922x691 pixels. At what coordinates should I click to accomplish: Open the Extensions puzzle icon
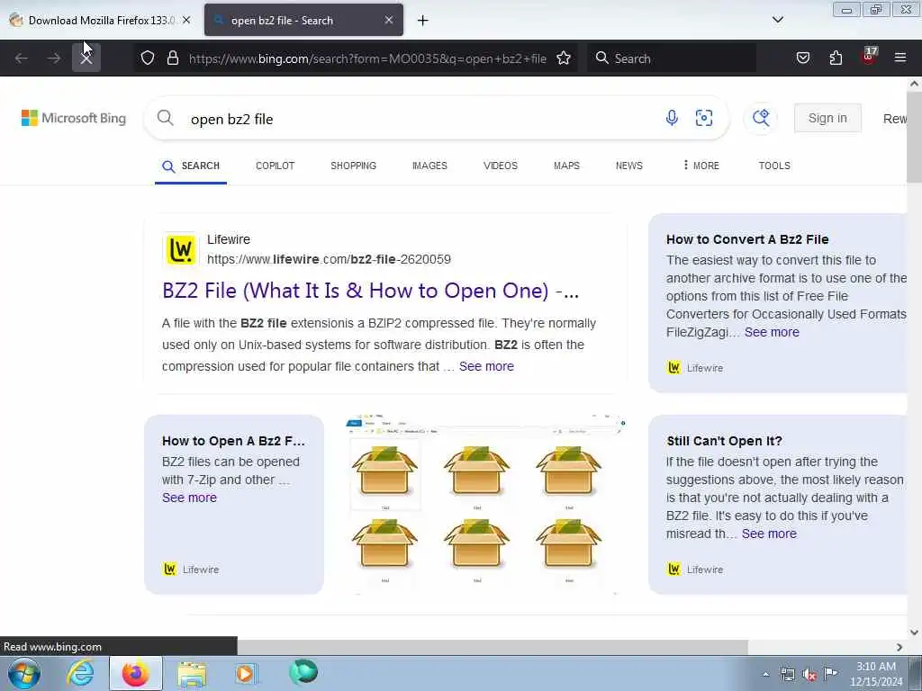pos(836,58)
